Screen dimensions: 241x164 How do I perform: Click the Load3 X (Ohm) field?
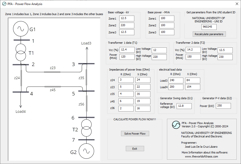tap(193, 80)
